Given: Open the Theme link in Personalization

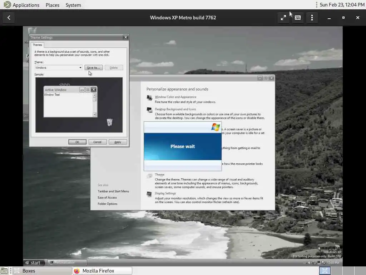Looking at the screenshot, I should [x=160, y=175].
